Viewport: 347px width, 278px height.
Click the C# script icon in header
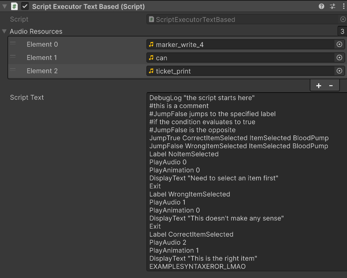click(14, 6)
